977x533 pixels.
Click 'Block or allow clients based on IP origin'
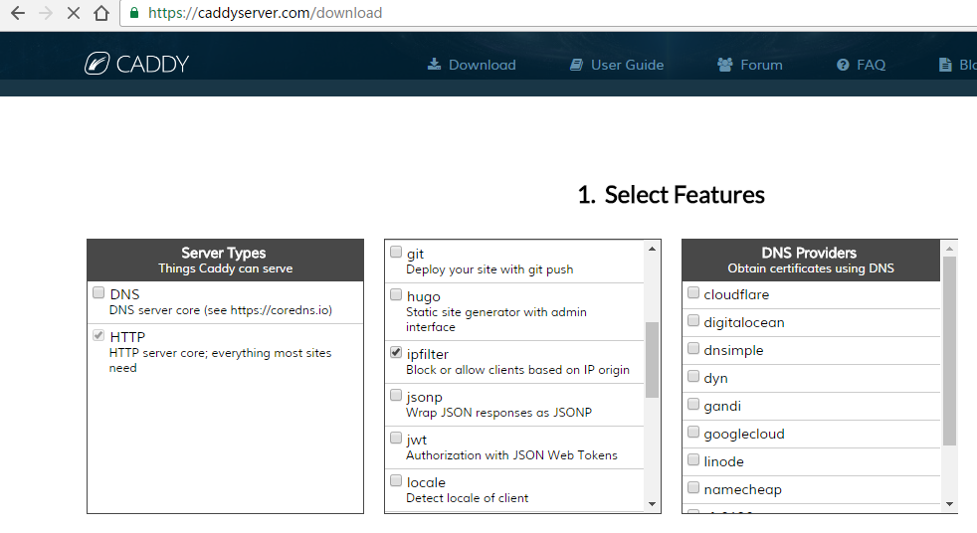(517, 370)
